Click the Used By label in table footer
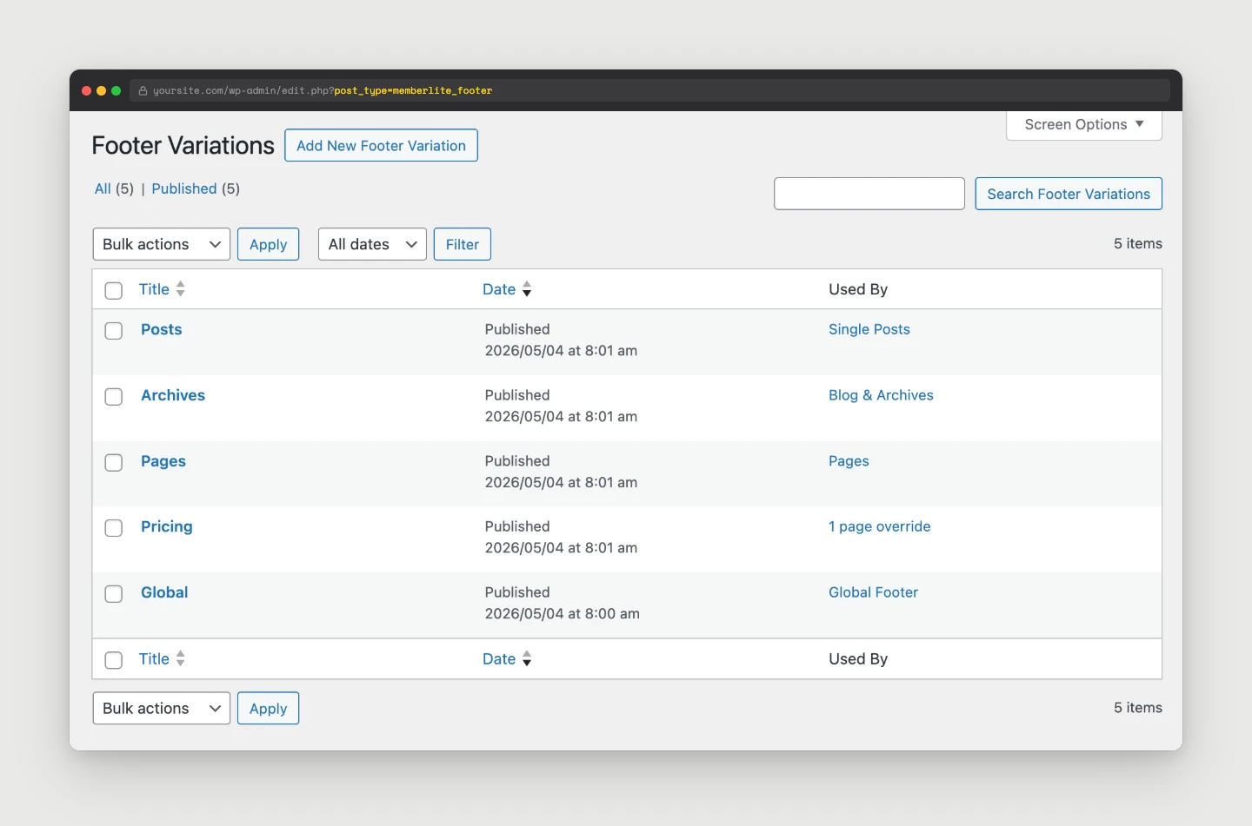Viewport: 1252px width, 826px height. pyautogui.click(x=858, y=659)
